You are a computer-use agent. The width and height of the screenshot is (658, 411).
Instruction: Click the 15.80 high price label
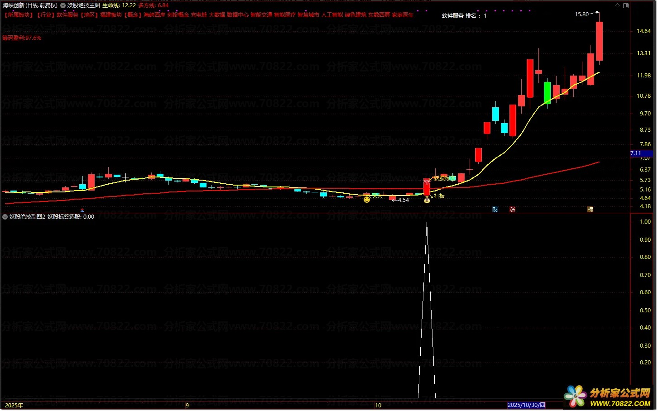[582, 14]
